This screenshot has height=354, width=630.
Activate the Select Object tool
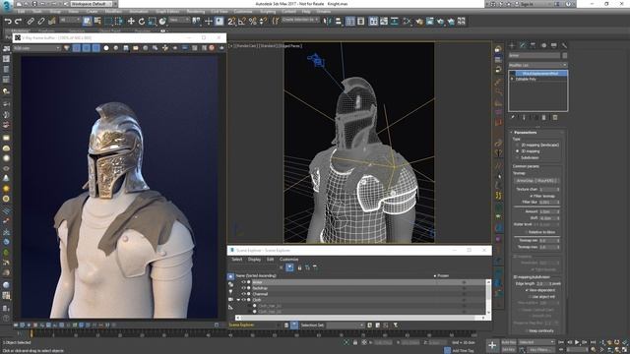88,21
